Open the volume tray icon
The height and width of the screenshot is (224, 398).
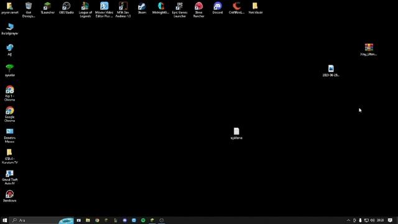coord(373,220)
